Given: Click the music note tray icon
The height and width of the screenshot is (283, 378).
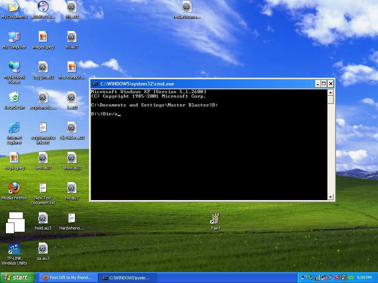Looking at the screenshot, I should coord(344,277).
